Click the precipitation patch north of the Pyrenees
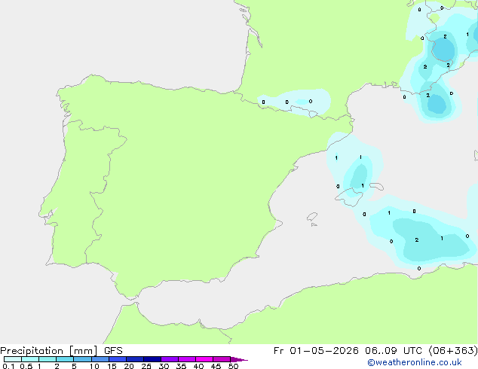 (294, 102)
